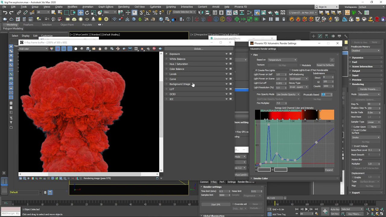Image resolution: width=386 pixels, height=217 pixels.
Task: Click the Start IPR button
Action: tap(216, 204)
